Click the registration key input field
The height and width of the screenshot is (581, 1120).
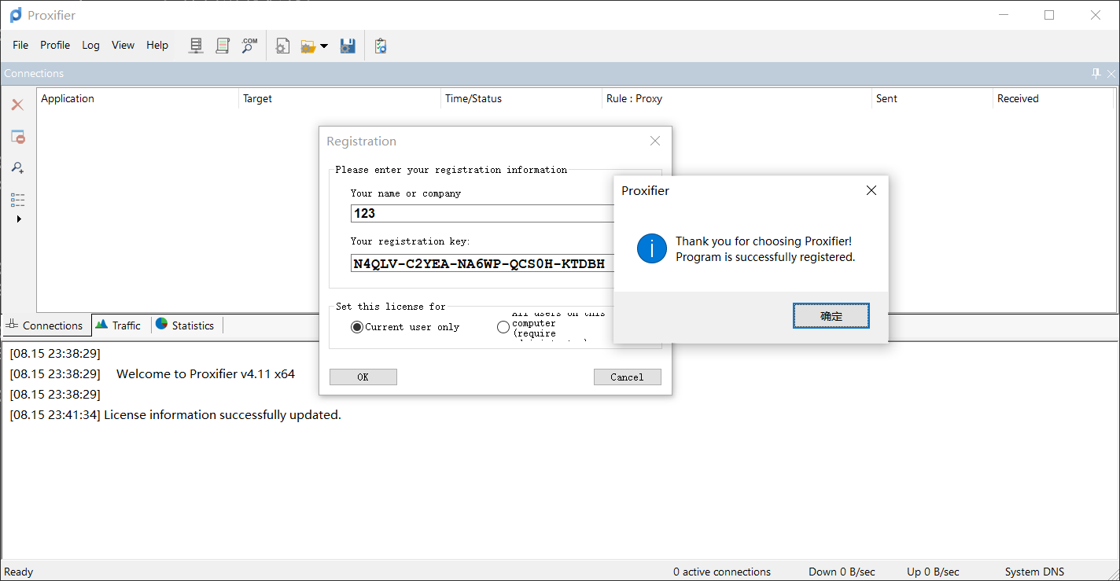pos(482,263)
